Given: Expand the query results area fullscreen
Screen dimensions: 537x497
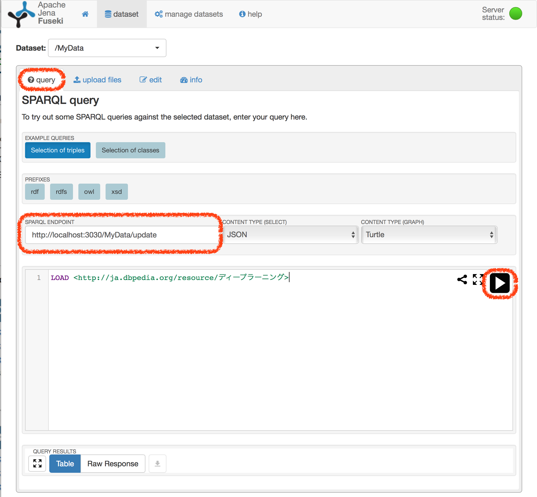Looking at the screenshot, I should pyautogui.click(x=37, y=464).
